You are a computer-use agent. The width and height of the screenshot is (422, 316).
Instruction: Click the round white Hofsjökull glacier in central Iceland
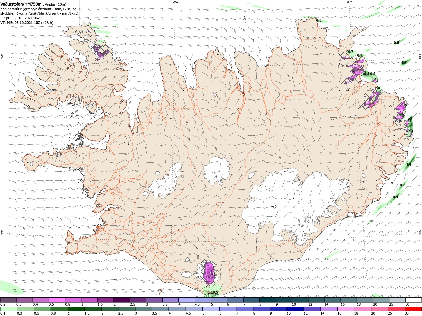click(x=217, y=171)
